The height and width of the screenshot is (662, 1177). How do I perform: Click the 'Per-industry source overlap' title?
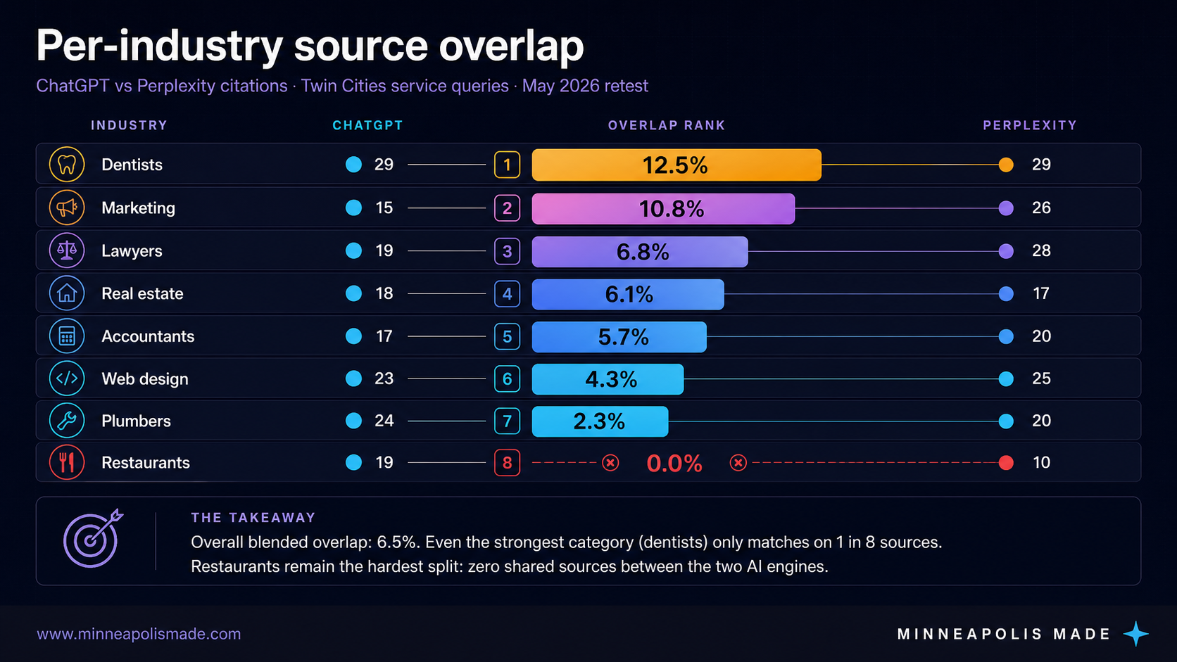(310, 46)
